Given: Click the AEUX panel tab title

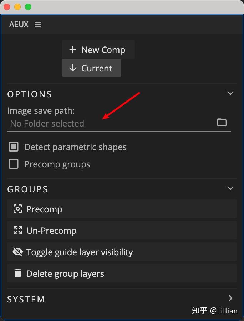Looking at the screenshot, I should point(19,25).
